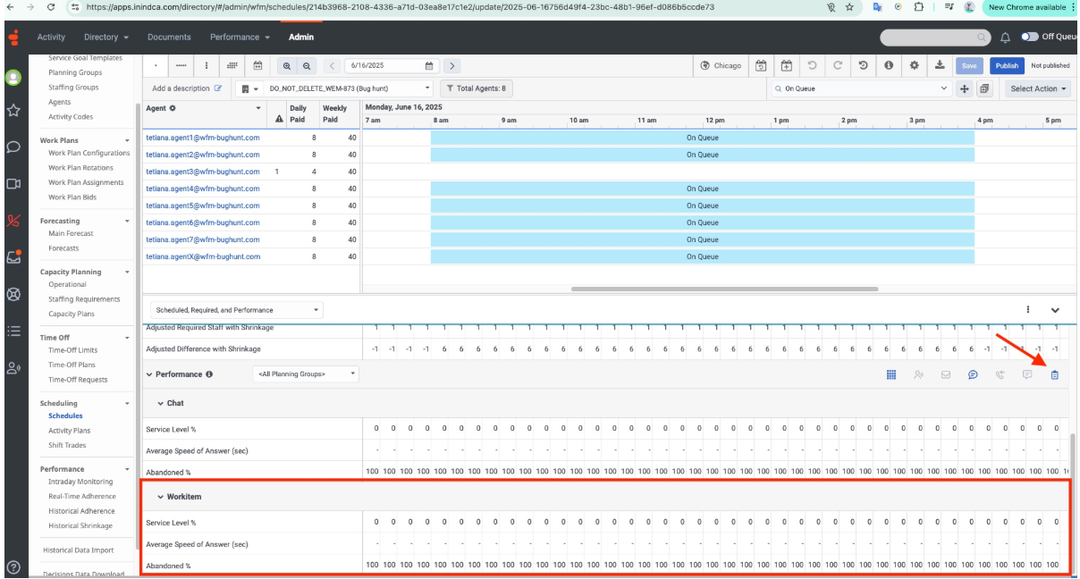Viewport: 1080px width, 579px height.
Task: Toggle Chat bubble performance filter
Action: point(973,374)
